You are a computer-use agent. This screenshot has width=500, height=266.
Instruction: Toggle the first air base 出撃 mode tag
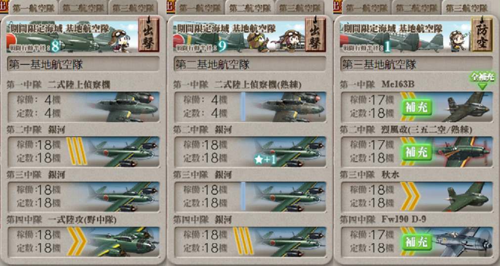click(148, 35)
